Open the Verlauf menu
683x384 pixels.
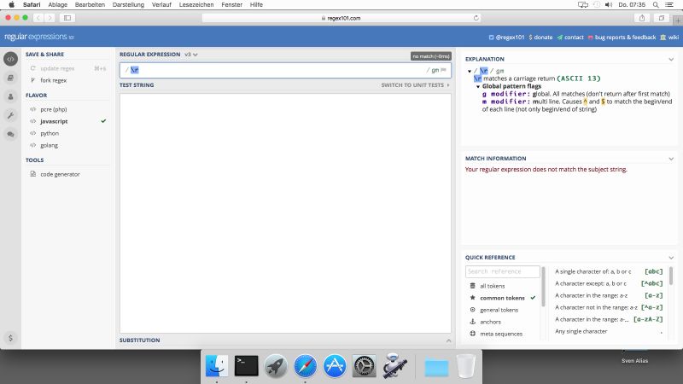pos(161,5)
